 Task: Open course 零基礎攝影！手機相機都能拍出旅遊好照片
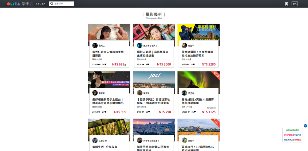click(197, 54)
